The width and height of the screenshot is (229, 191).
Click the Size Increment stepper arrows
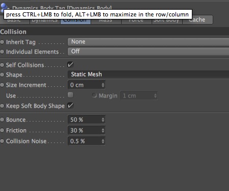coord(103,85)
